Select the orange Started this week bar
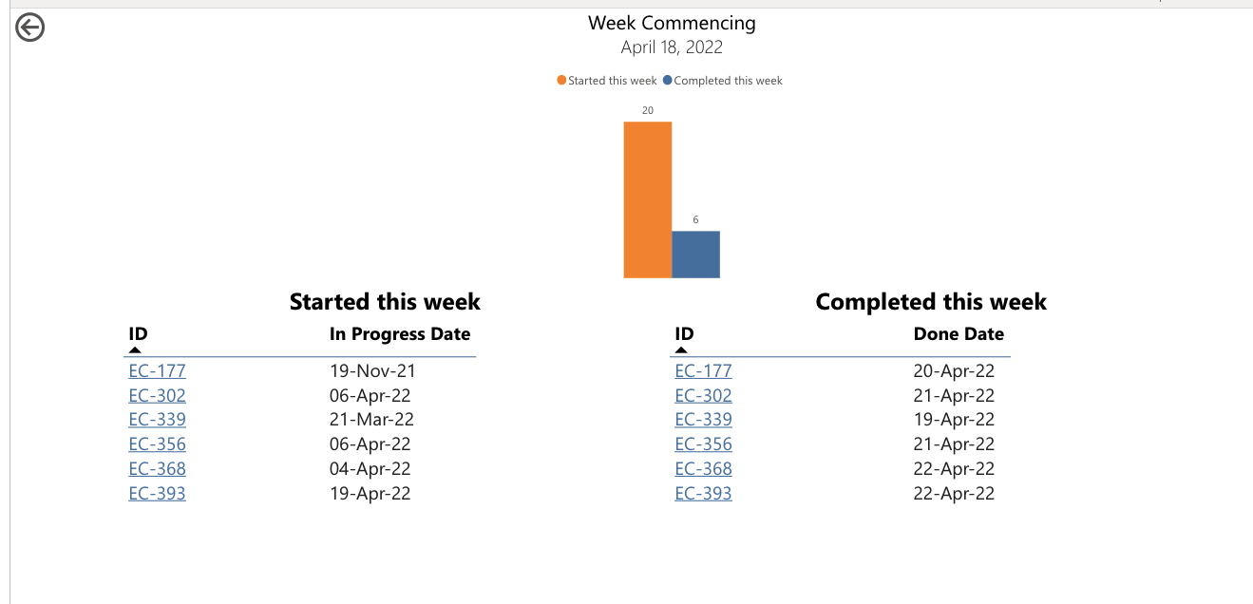Viewport: 1253px width, 604px height. point(646,199)
